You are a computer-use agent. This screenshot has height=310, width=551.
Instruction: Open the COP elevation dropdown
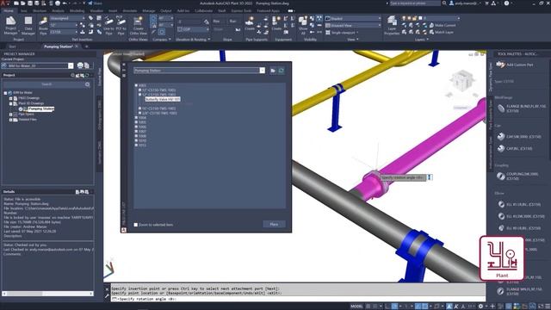[193, 29]
